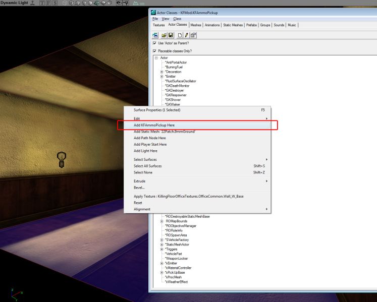377x302 pixels.
Task: Switch to the Textures tab
Action: [x=158, y=25]
